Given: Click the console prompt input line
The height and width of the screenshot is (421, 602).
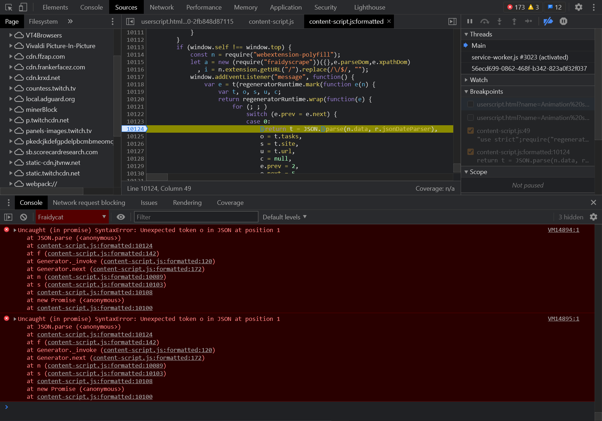Looking at the screenshot, I should (x=300, y=407).
